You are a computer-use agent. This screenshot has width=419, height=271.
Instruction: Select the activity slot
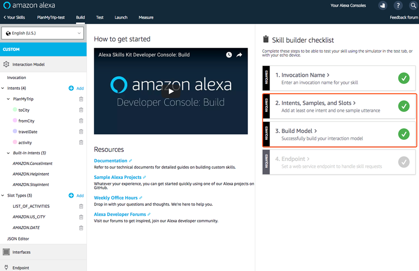coord(25,142)
